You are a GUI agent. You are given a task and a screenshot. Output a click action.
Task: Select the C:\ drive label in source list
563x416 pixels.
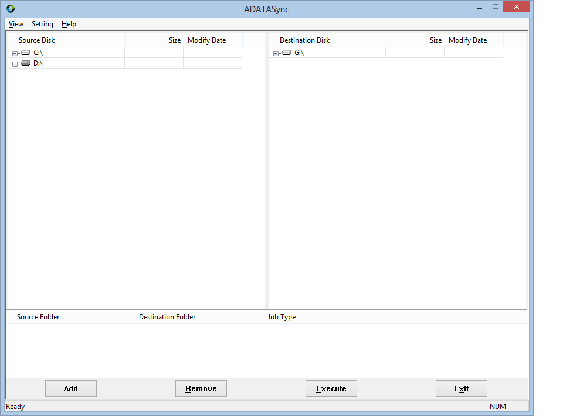[38, 53]
